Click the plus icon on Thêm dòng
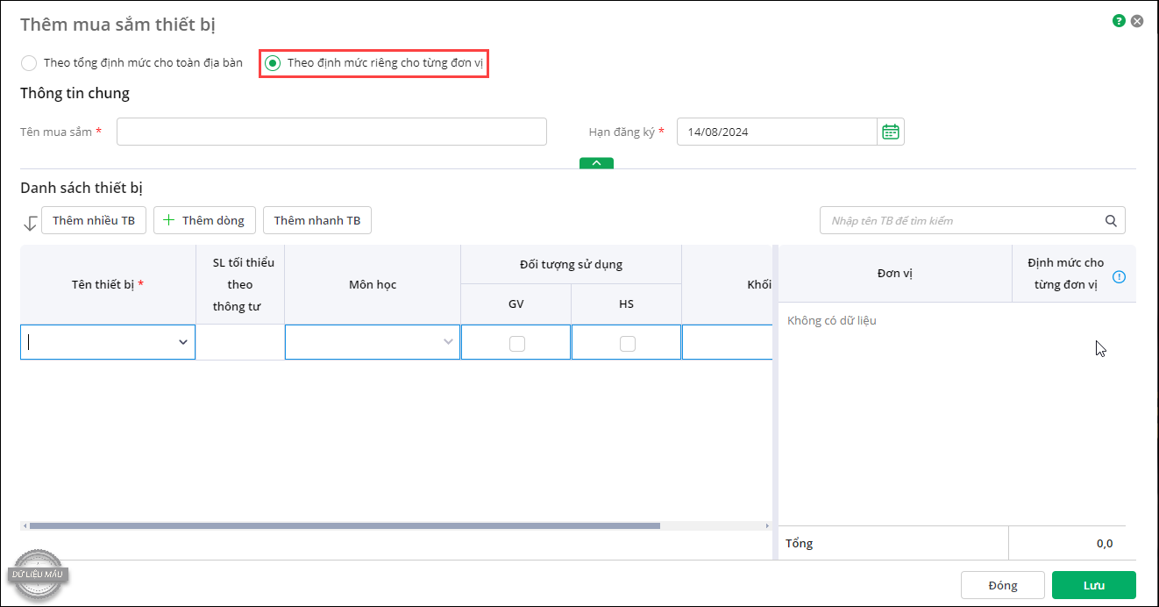 [x=169, y=221]
